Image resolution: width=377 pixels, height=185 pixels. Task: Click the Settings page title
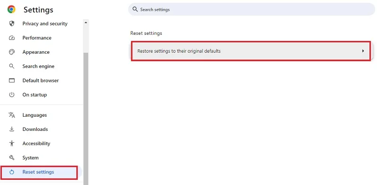click(38, 9)
